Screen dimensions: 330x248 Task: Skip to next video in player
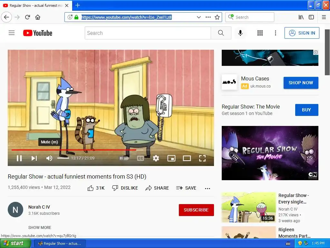(34, 158)
